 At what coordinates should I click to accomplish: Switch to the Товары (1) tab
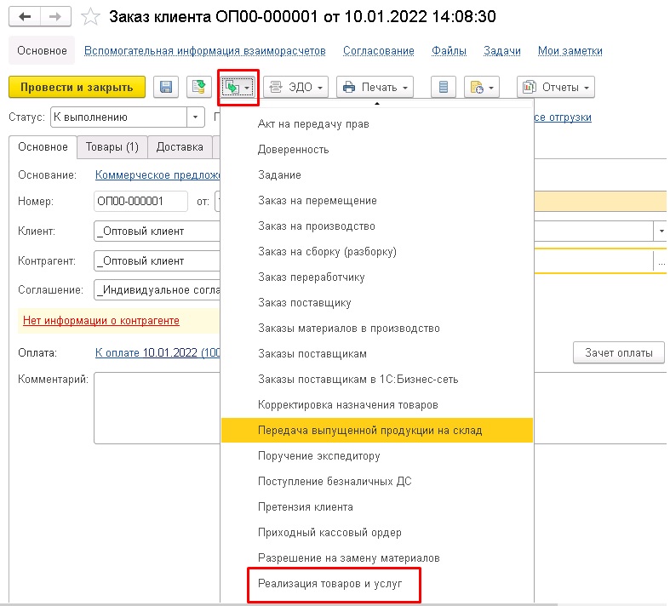point(112,146)
